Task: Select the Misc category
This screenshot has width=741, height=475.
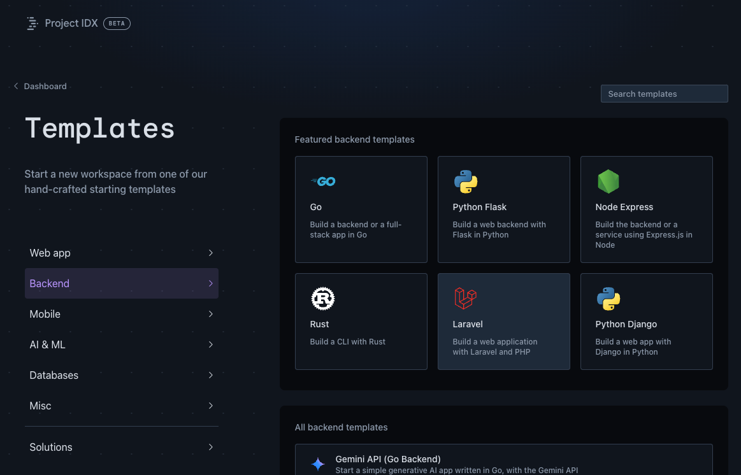Action: click(122, 406)
